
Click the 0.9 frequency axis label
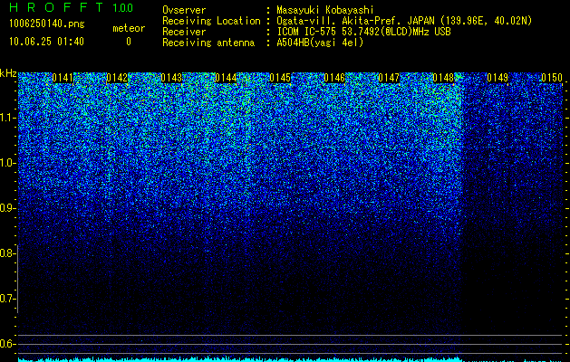pos(8,208)
